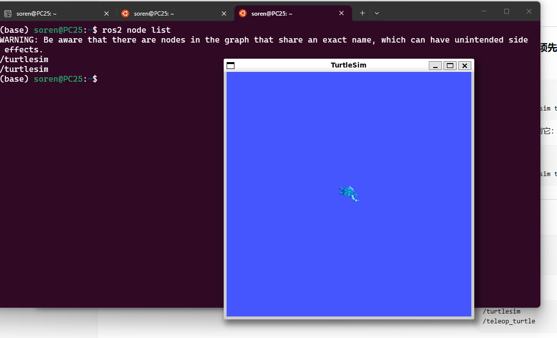The width and height of the screenshot is (557, 338).
Task: Close the first terminal tab
Action: click(107, 14)
